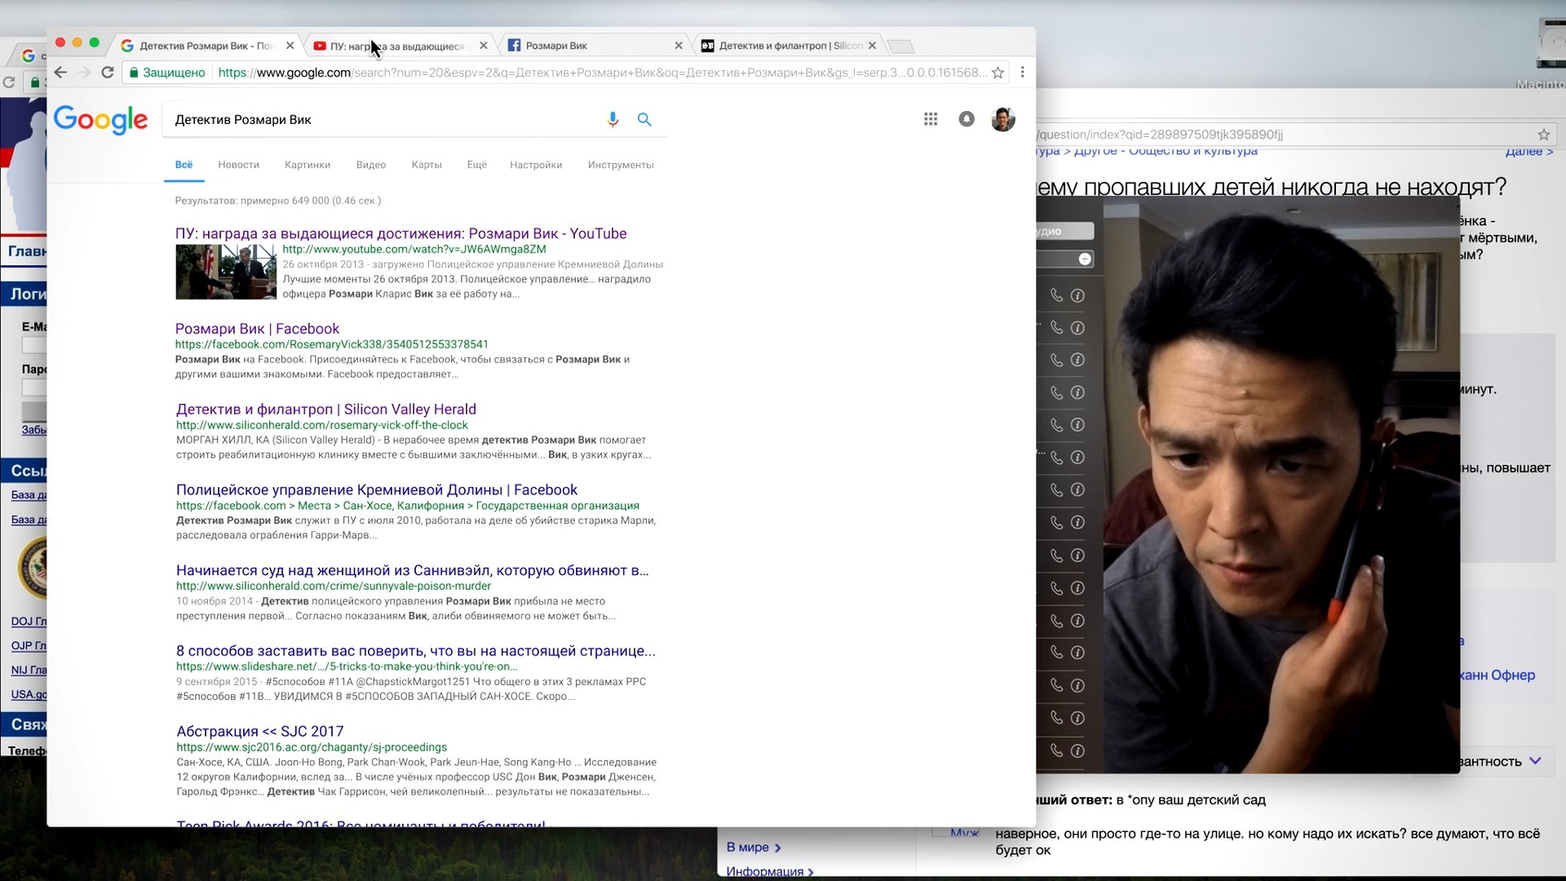Toggle the white switch in call panel

pos(1084,259)
